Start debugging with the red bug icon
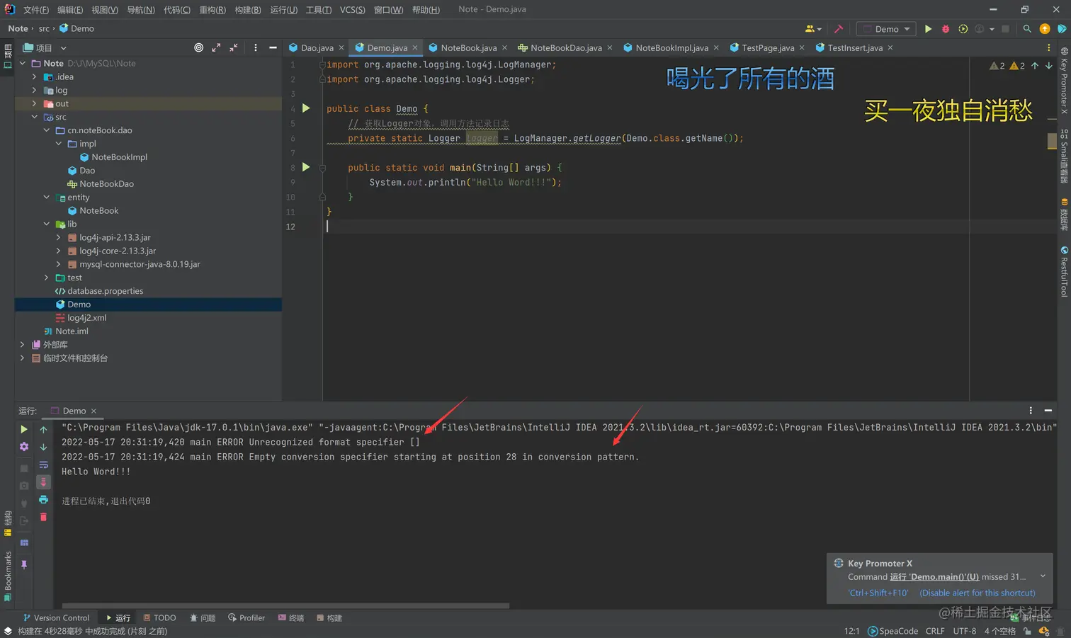This screenshot has width=1071, height=638. (x=946, y=29)
